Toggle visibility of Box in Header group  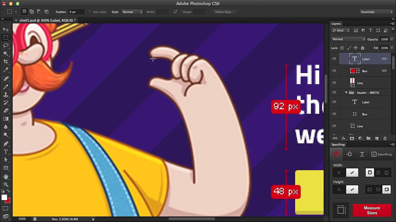334,114
